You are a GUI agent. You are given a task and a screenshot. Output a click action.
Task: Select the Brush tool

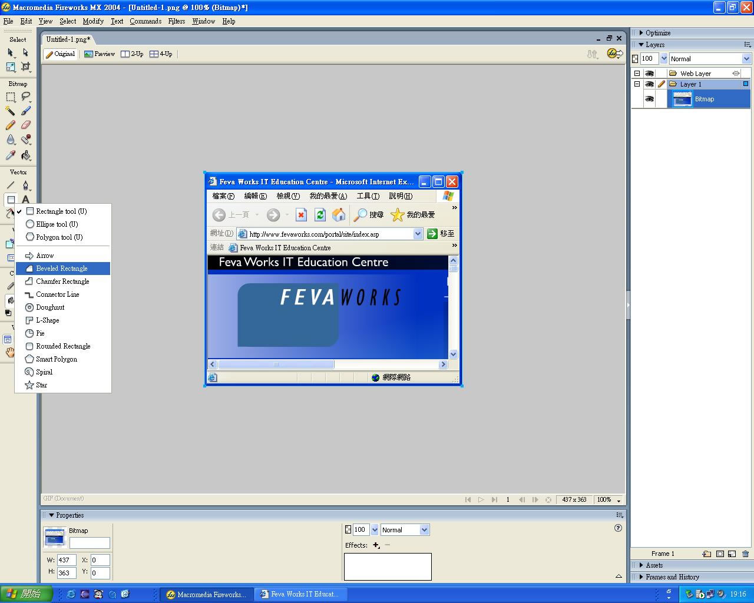coord(25,111)
